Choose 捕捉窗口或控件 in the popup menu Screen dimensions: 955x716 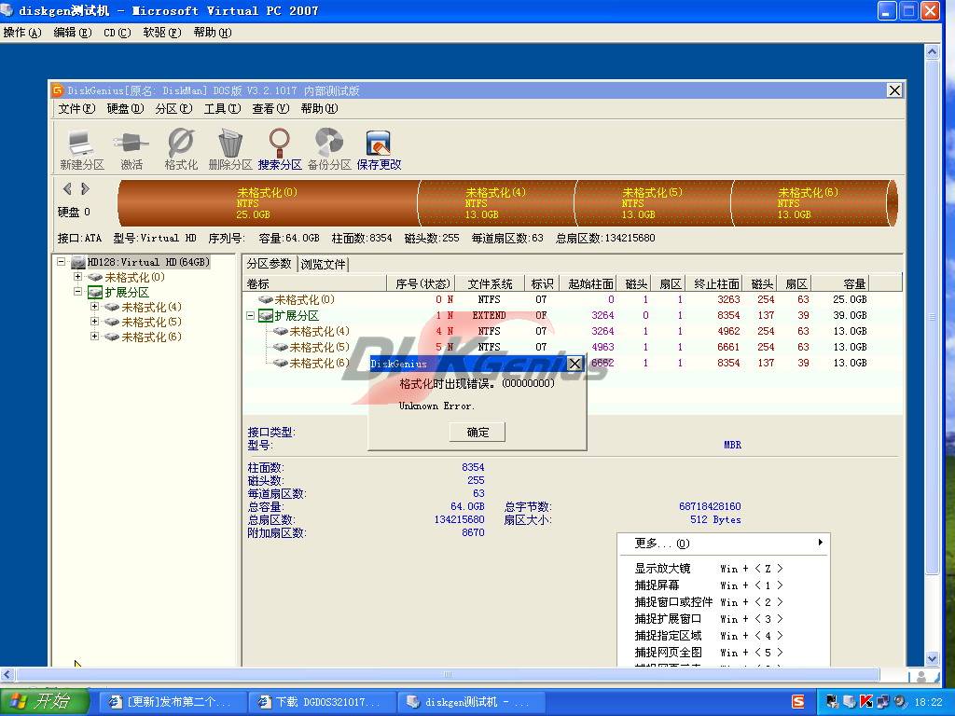point(723,601)
